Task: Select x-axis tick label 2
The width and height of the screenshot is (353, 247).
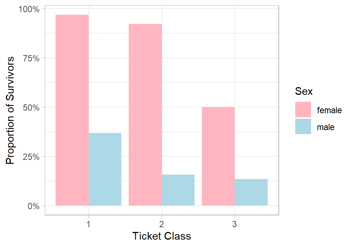Action: click(161, 223)
